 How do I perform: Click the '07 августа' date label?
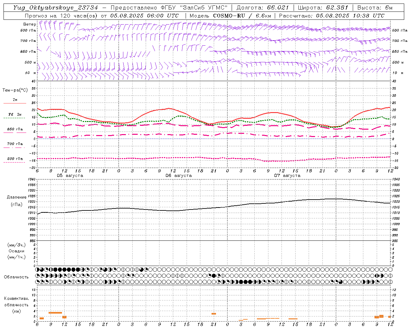point(287,176)
